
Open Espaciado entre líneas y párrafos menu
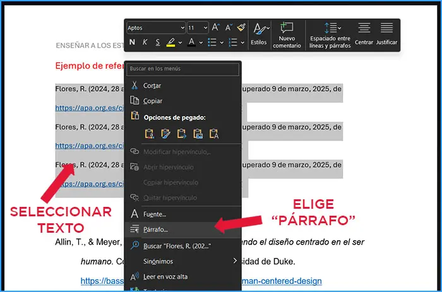330,35
